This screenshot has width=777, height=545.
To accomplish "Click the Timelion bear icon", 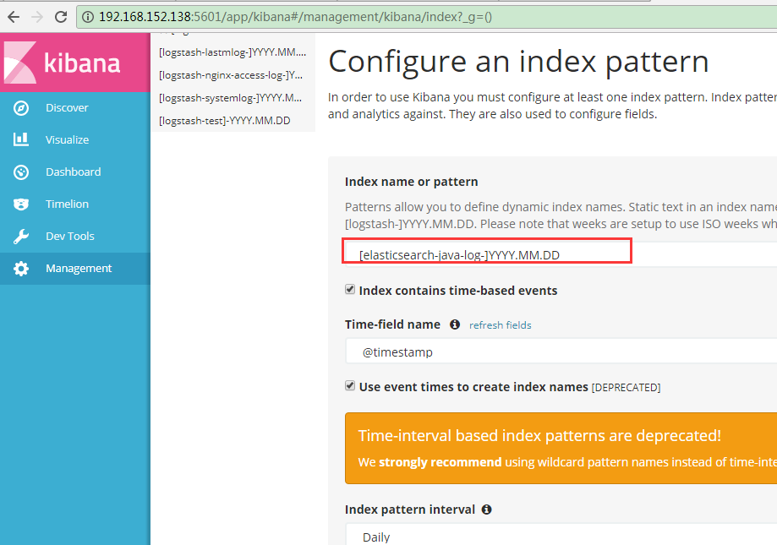I will (x=21, y=204).
